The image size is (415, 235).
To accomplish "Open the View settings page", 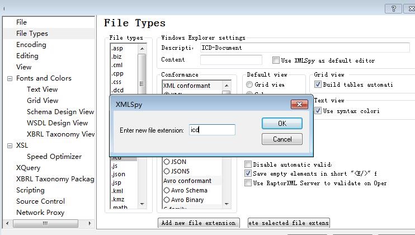I will (x=24, y=67).
